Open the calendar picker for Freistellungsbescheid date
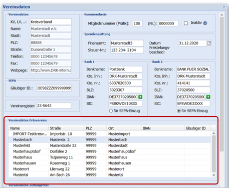Screen dimensions: 229x188 click(x=209, y=43)
